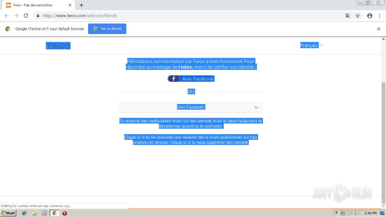Open network icon in system tray
The image size is (386, 217).
(x=343, y=213)
